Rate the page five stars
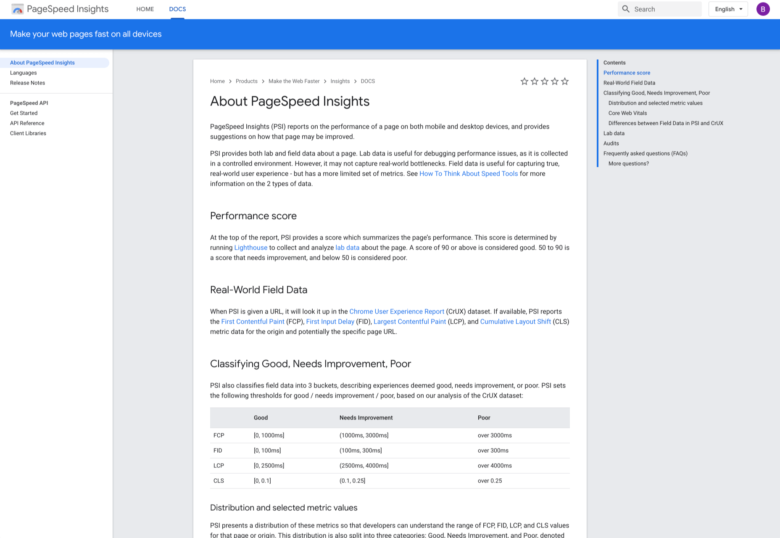Viewport: 780px width, 538px height. tap(564, 81)
